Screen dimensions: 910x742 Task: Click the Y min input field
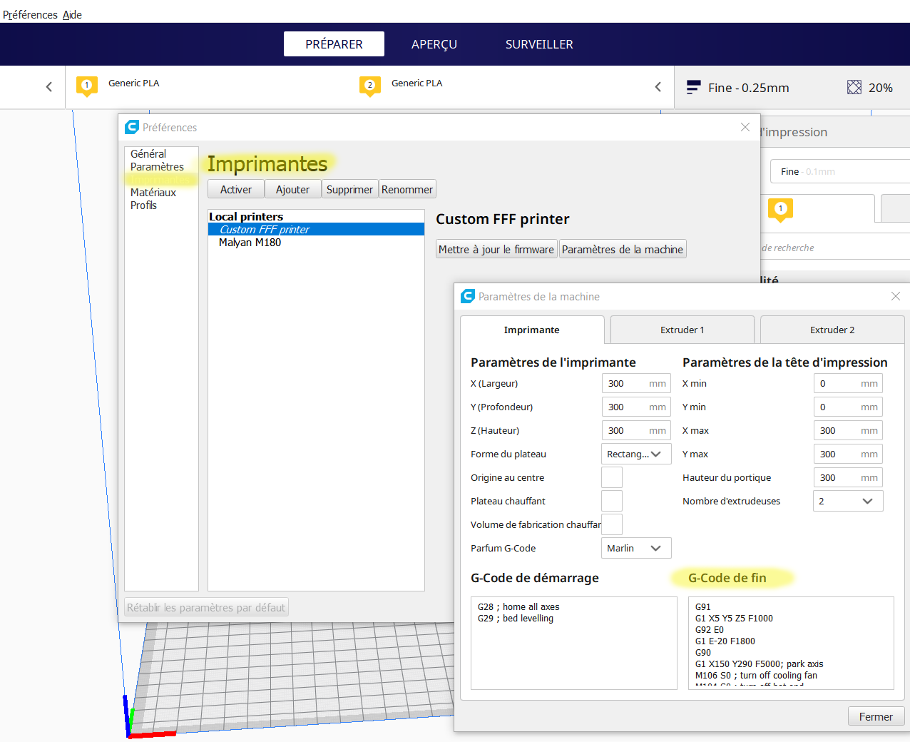[x=848, y=407]
